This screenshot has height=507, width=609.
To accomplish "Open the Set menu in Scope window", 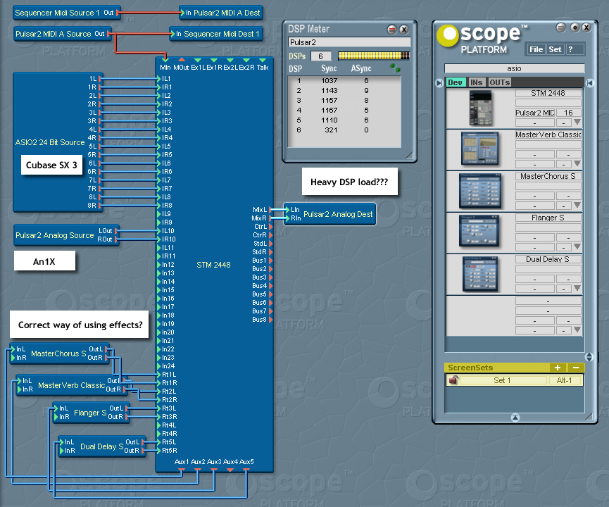I will pos(555,49).
